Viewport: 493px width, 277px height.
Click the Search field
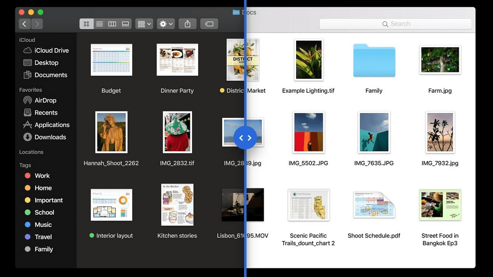pyautogui.click(x=396, y=24)
